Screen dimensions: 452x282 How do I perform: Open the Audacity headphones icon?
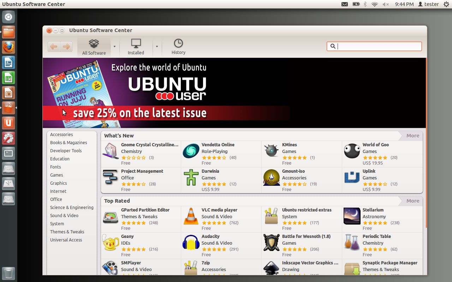click(x=191, y=243)
